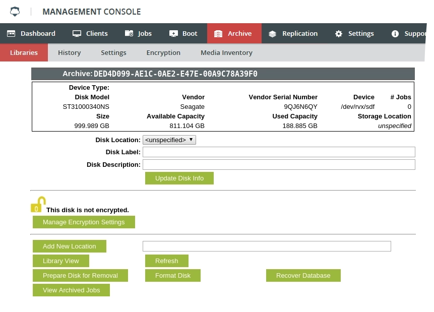
Task: Click the Settings gear icon
Action: point(339,34)
